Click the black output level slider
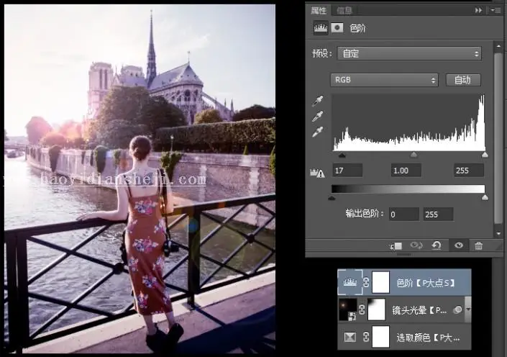 coord(332,198)
